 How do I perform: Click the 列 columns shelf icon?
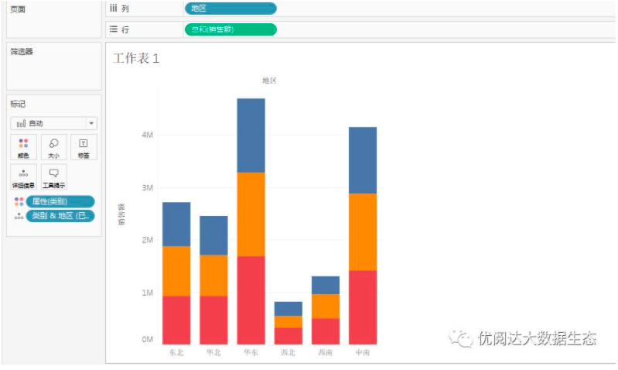click(114, 9)
